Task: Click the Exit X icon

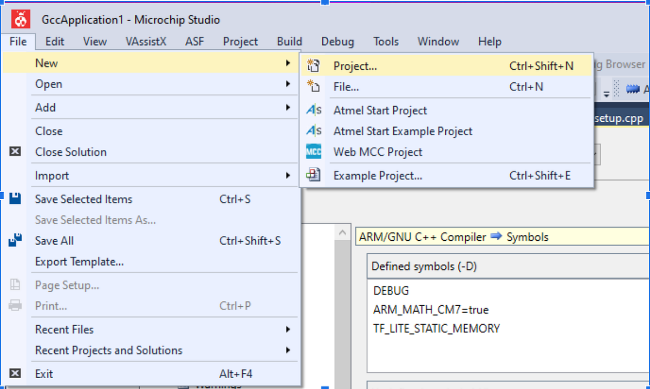Action: [x=15, y=373]
